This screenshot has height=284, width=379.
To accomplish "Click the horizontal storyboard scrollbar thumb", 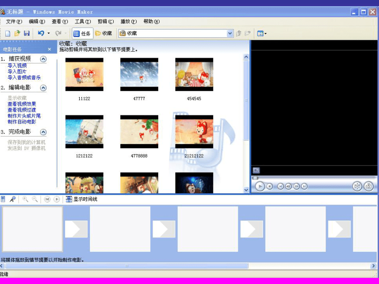I will [126, 266].
